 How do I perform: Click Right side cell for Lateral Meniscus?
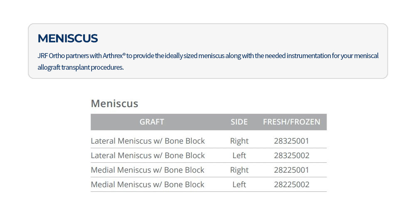click(x=239, y=141)
